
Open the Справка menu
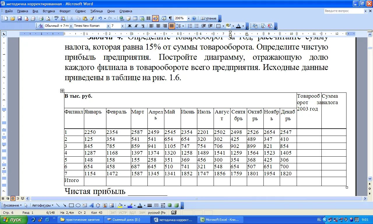126,11
